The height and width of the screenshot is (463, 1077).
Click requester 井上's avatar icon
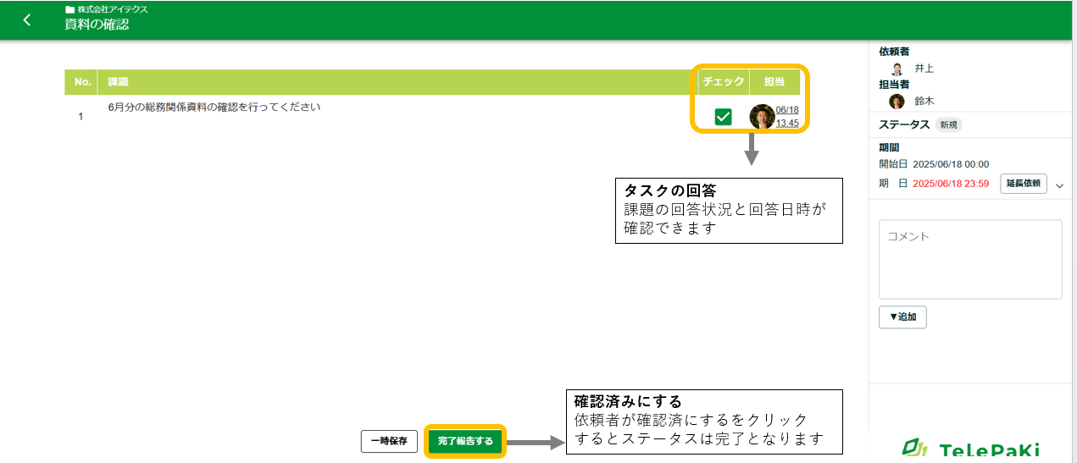tap(897, 69)
